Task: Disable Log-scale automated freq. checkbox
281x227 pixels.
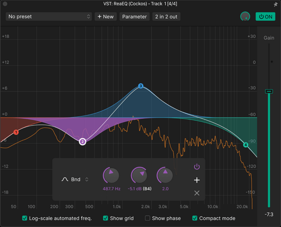Action: (x=25, y=218)
